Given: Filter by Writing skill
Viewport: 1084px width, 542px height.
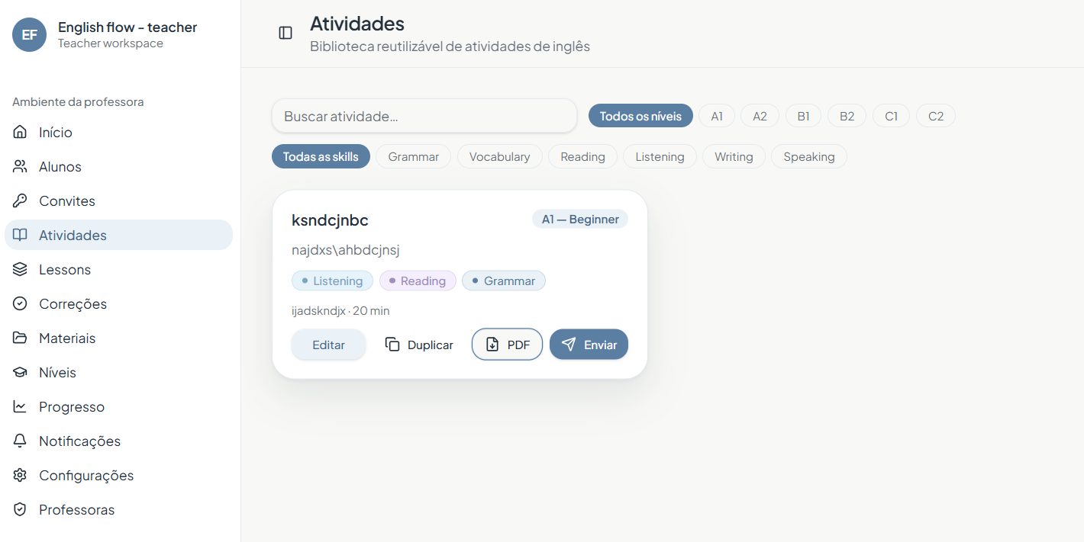Looking at the screenshot, I should point(734,156).
